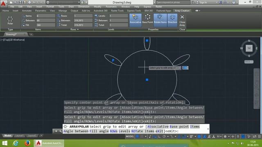Click the Items Between angle field
The image size is (262, 147).
(45, 20)
